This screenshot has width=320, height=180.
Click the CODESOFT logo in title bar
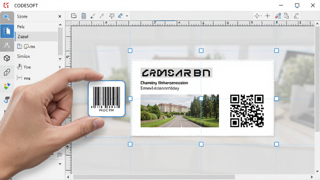point(6,5)
